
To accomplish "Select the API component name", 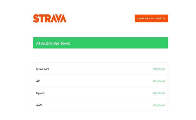I will 38,81.
